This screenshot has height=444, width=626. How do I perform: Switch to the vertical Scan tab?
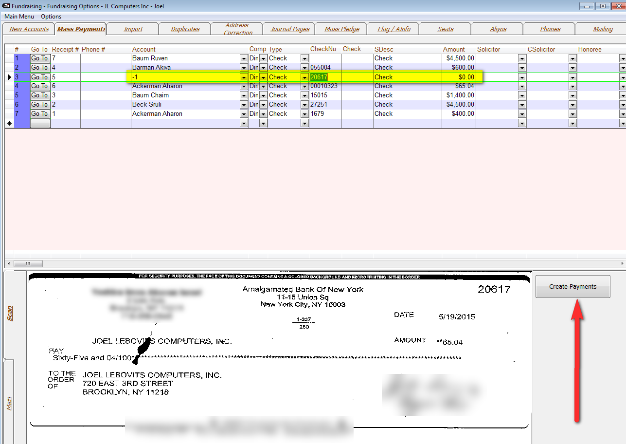pyautogui.click(x=10, y=314)
